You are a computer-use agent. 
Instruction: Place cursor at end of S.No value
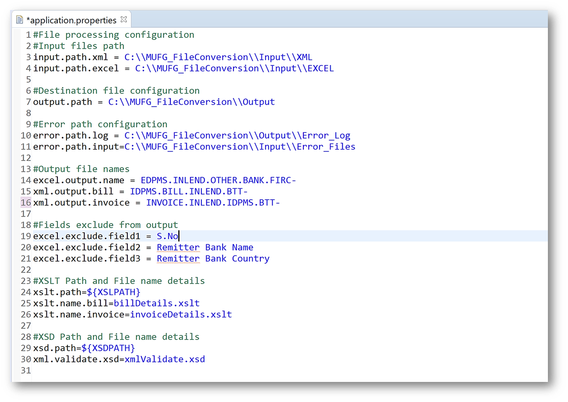[178, 236]
